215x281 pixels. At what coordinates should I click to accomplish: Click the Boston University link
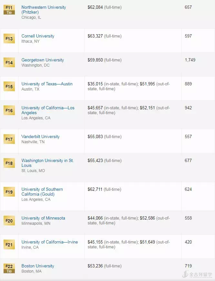(x=38, y=266)
